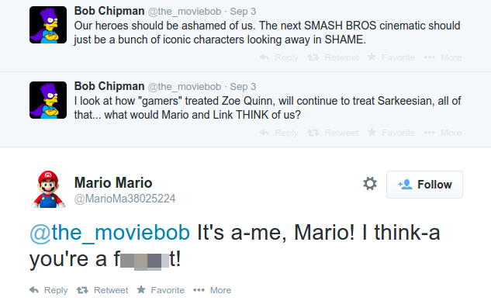The height and width of the screenshot is (301, 491).
Task: Open Mario Mario's profile avatar
Action: pos(48,189)
